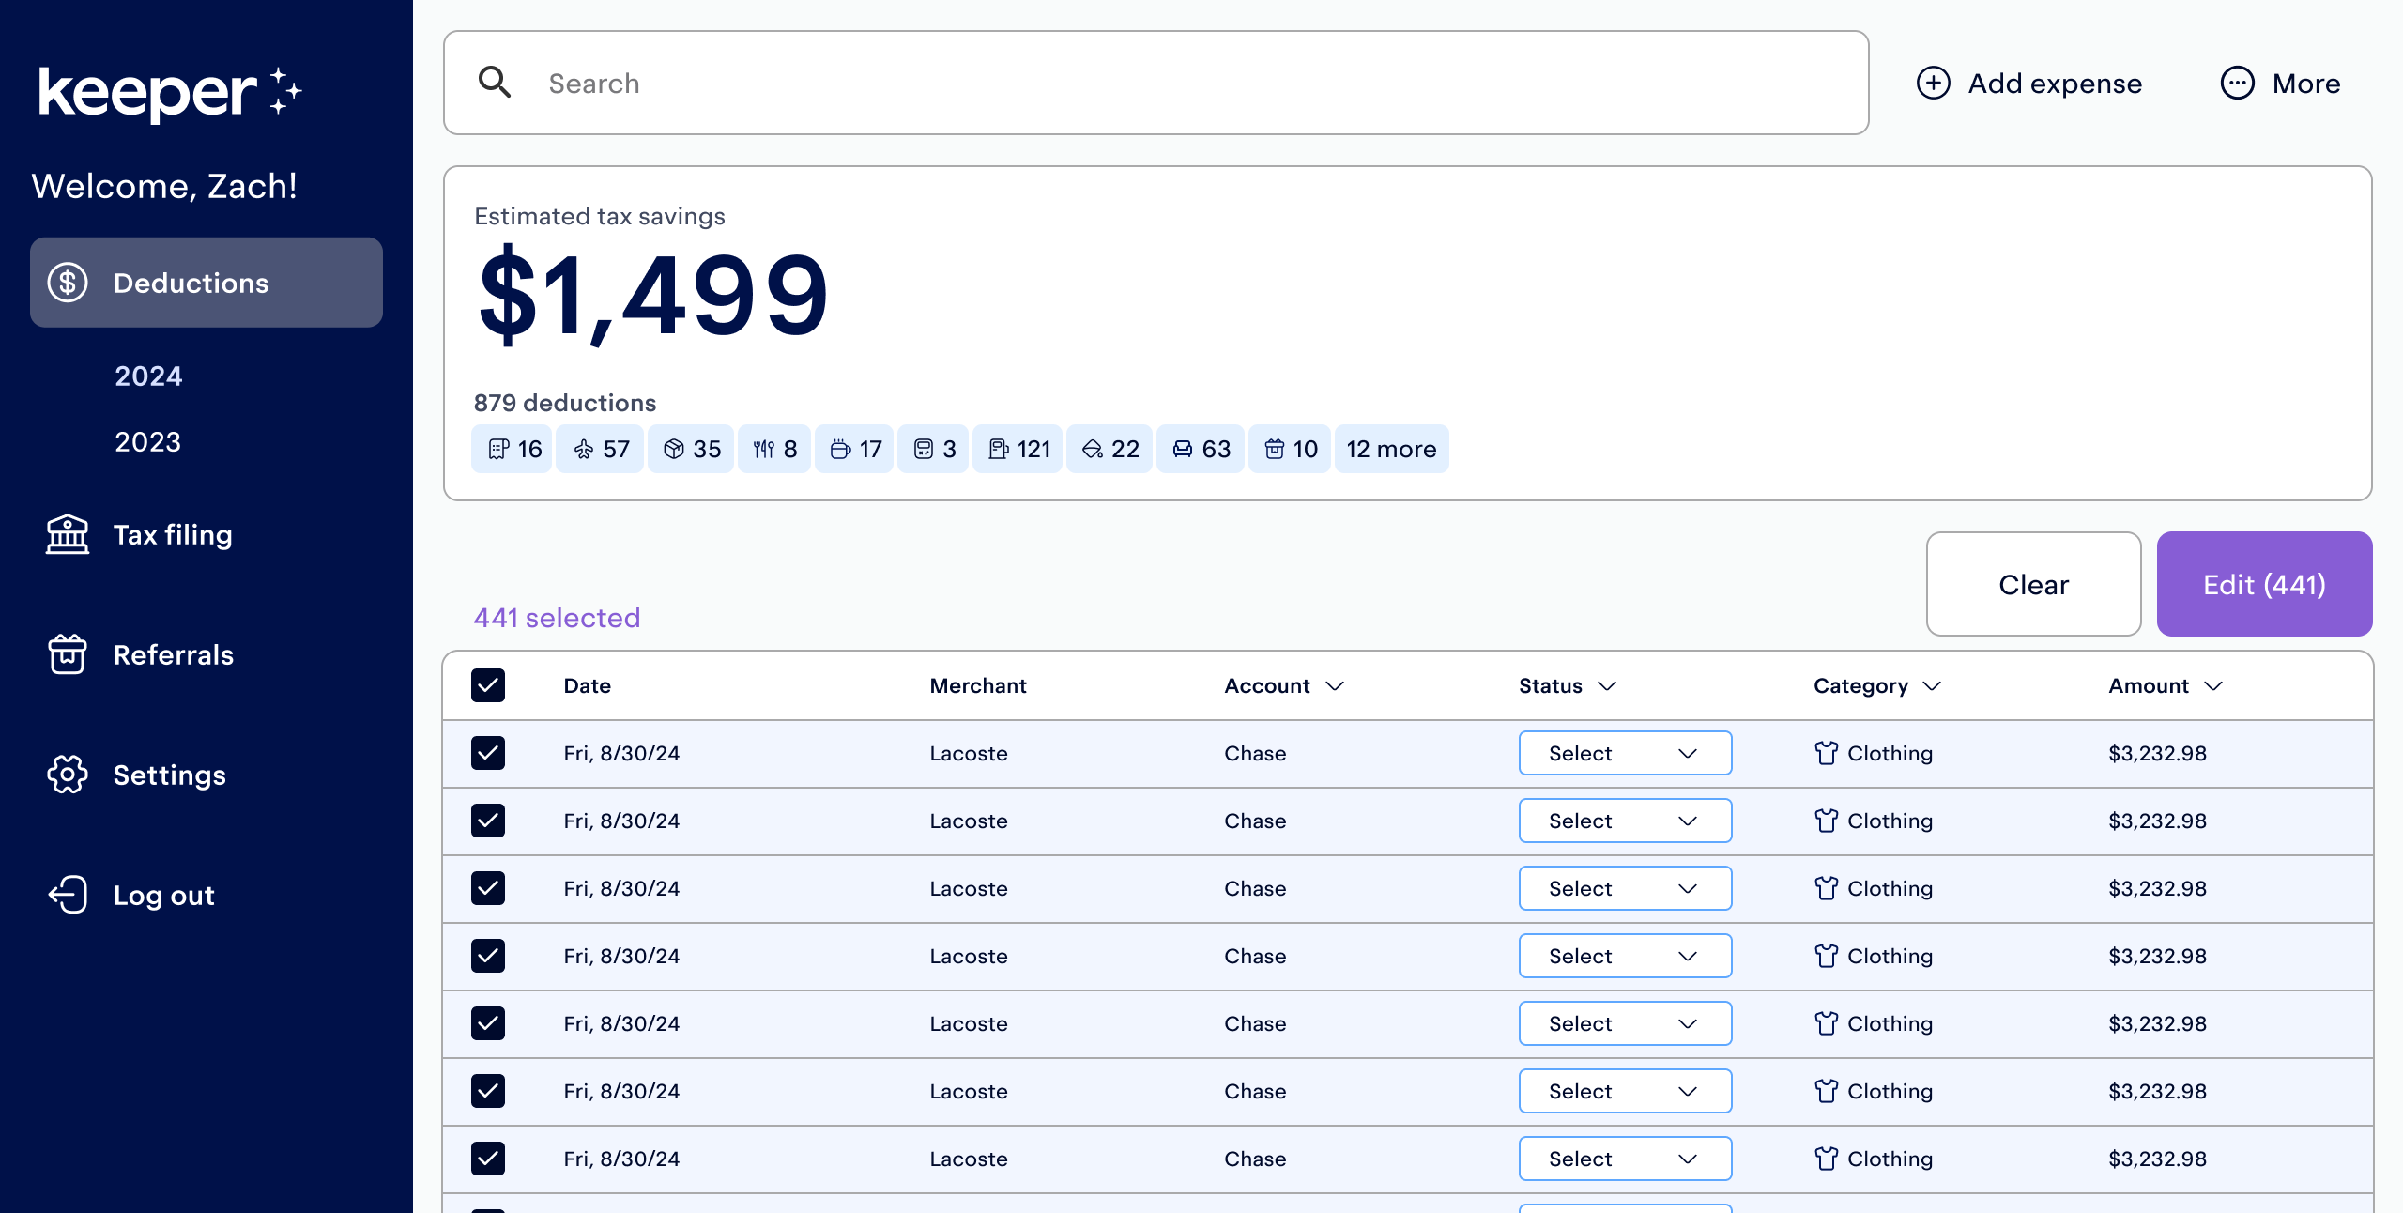The height and width of the screenshot is (1213, 2403).
Task: Select the package box chip showing 35
Action: [x=691, y=449]
